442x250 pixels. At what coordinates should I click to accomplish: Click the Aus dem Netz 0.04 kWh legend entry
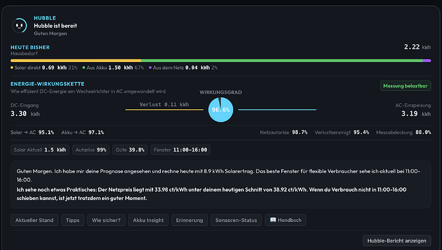point(183,68)
